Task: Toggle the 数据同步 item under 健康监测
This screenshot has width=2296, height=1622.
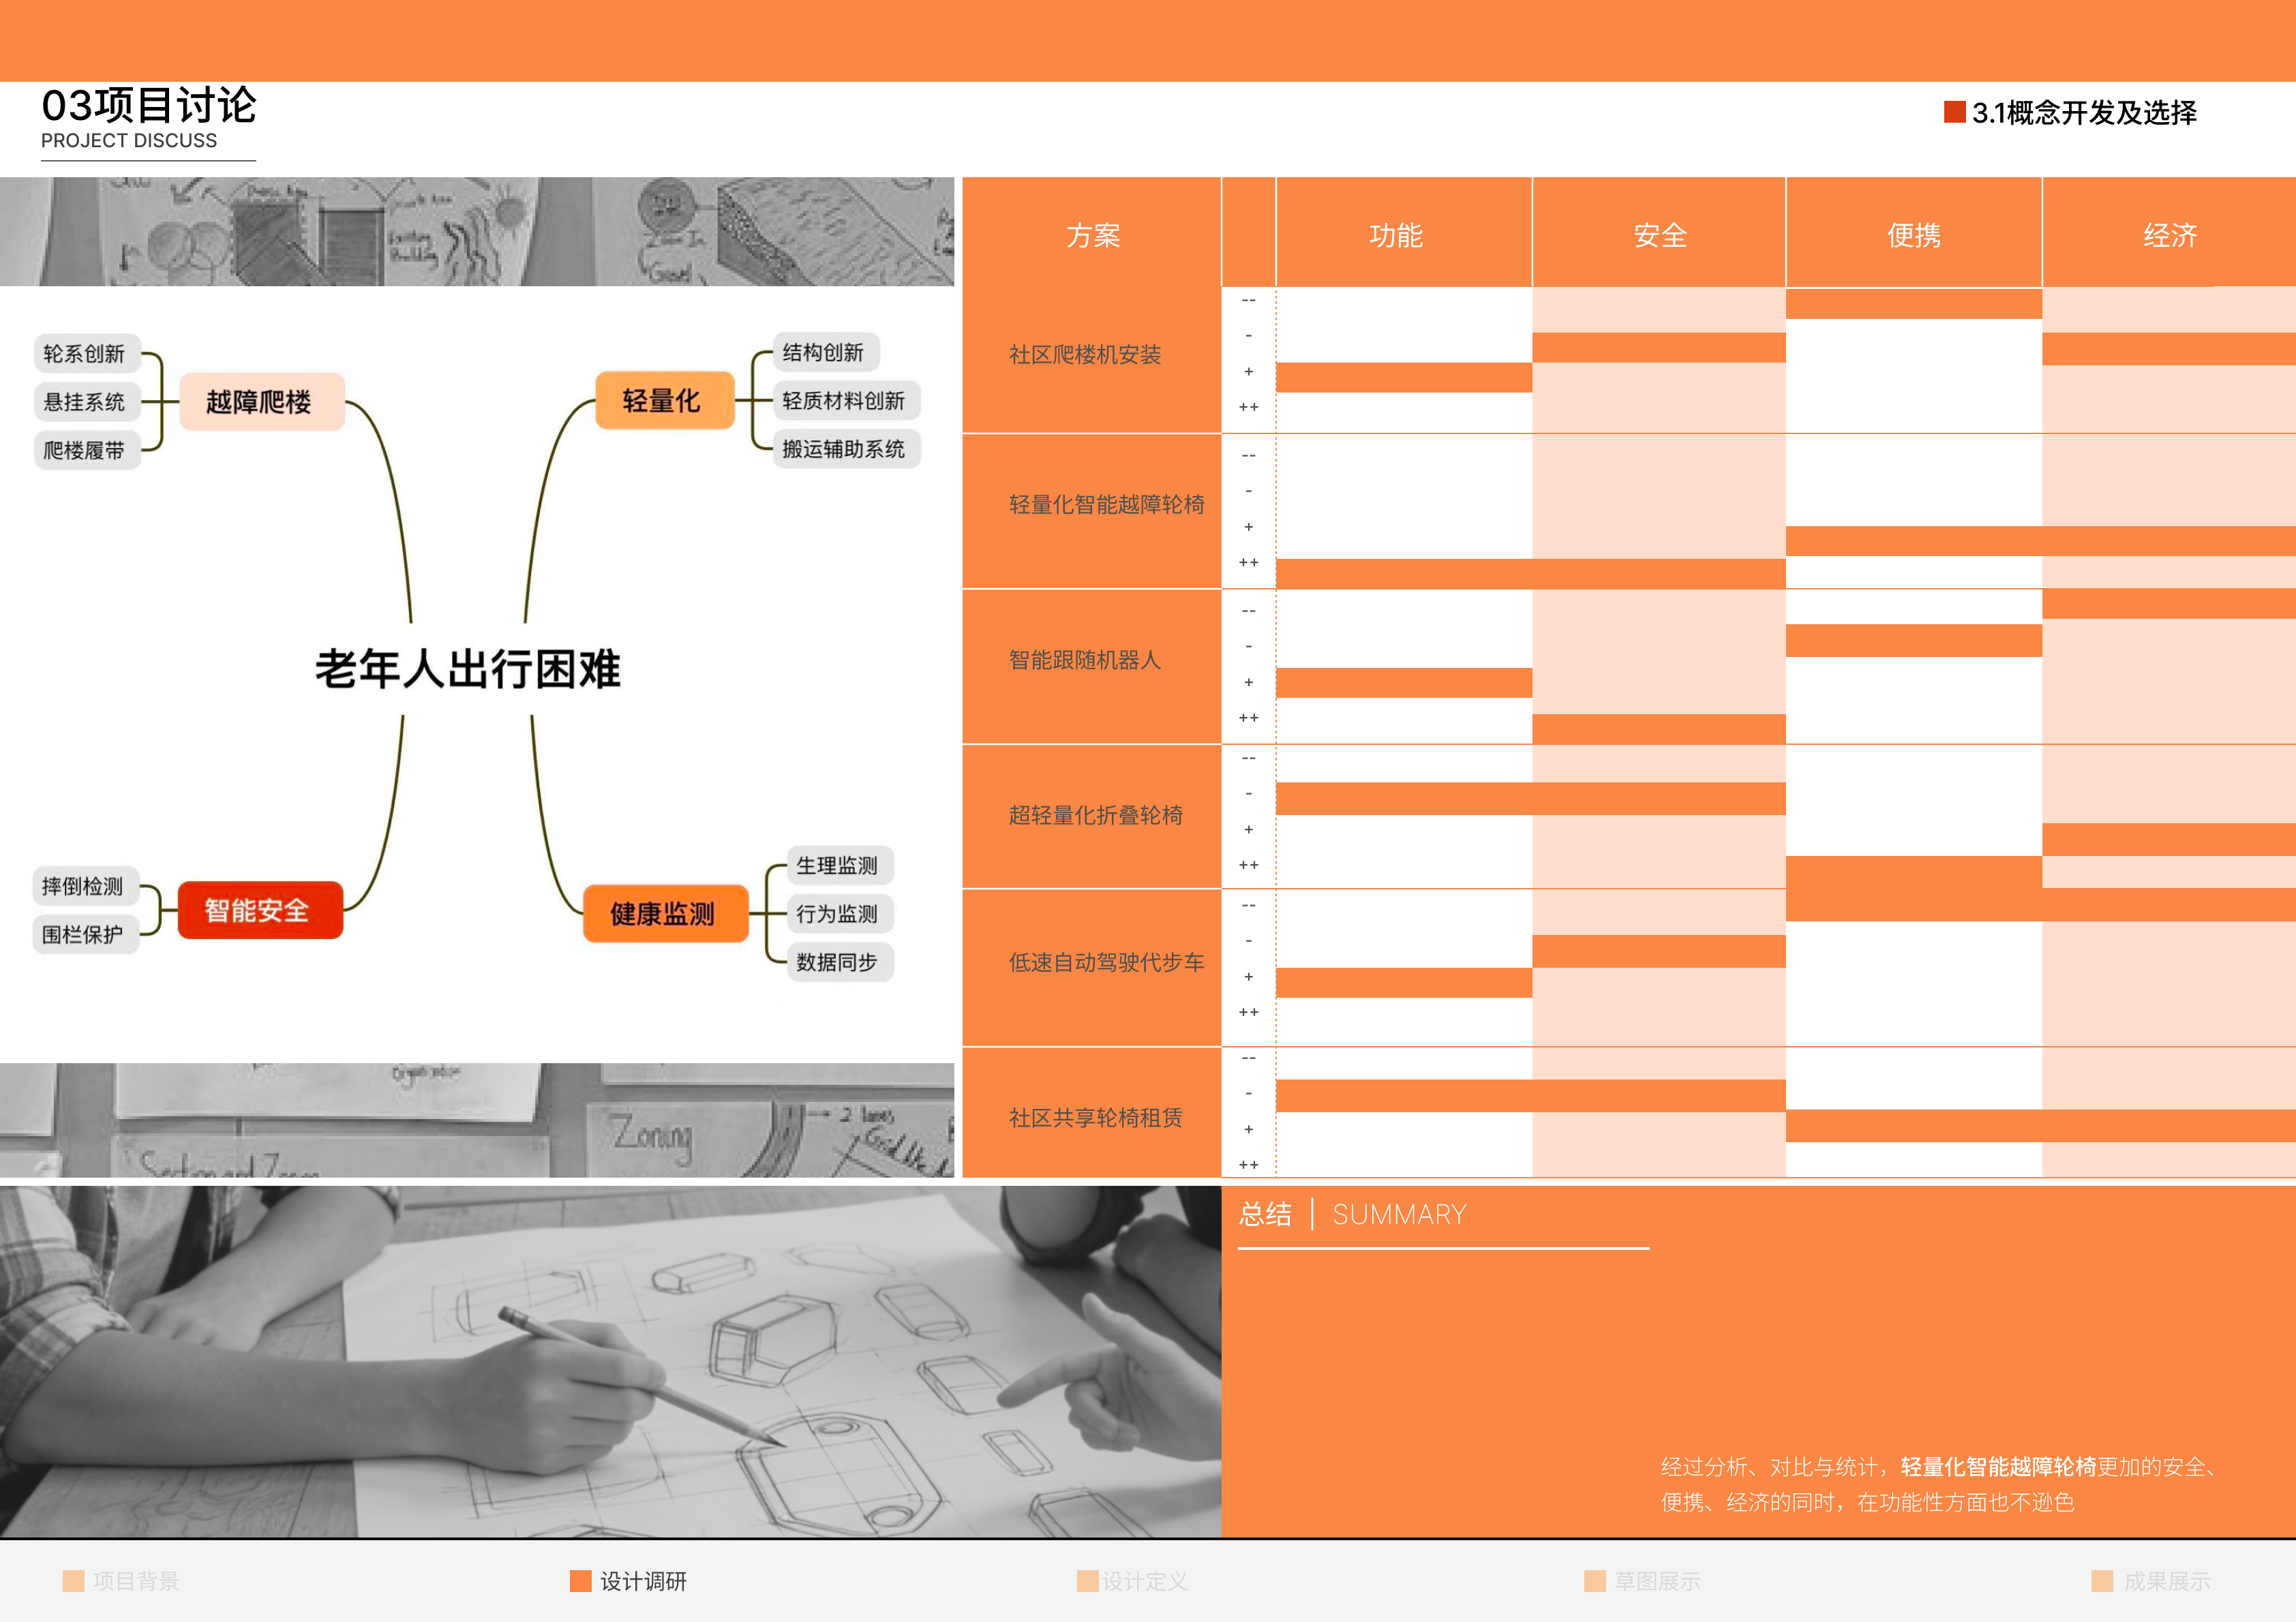Action: click(x=838, y=962)
